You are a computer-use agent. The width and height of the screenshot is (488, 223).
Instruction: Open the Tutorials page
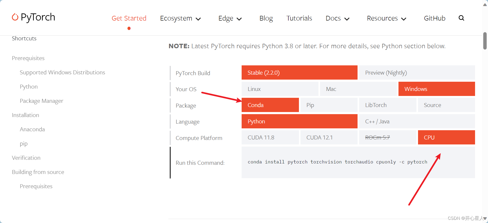tap(299, 18)
